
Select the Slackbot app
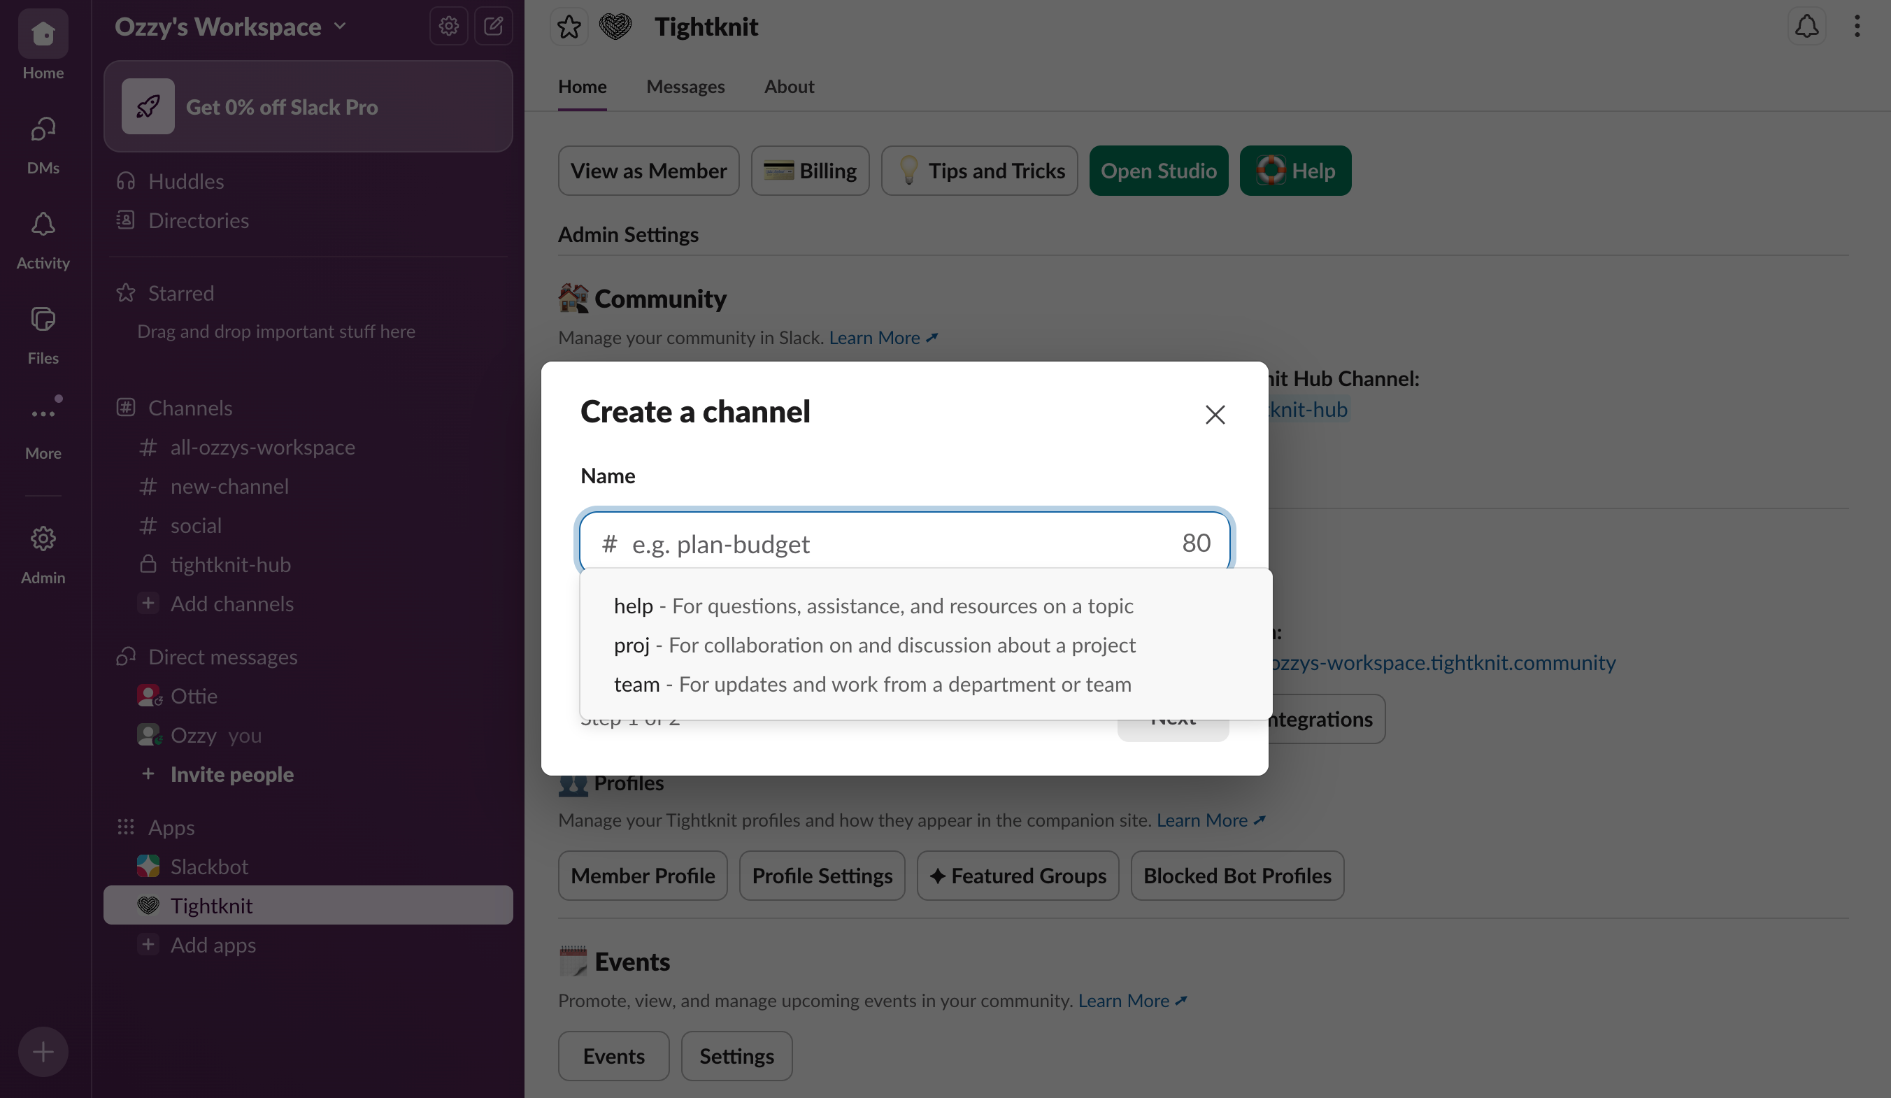[x=308, y=866]
